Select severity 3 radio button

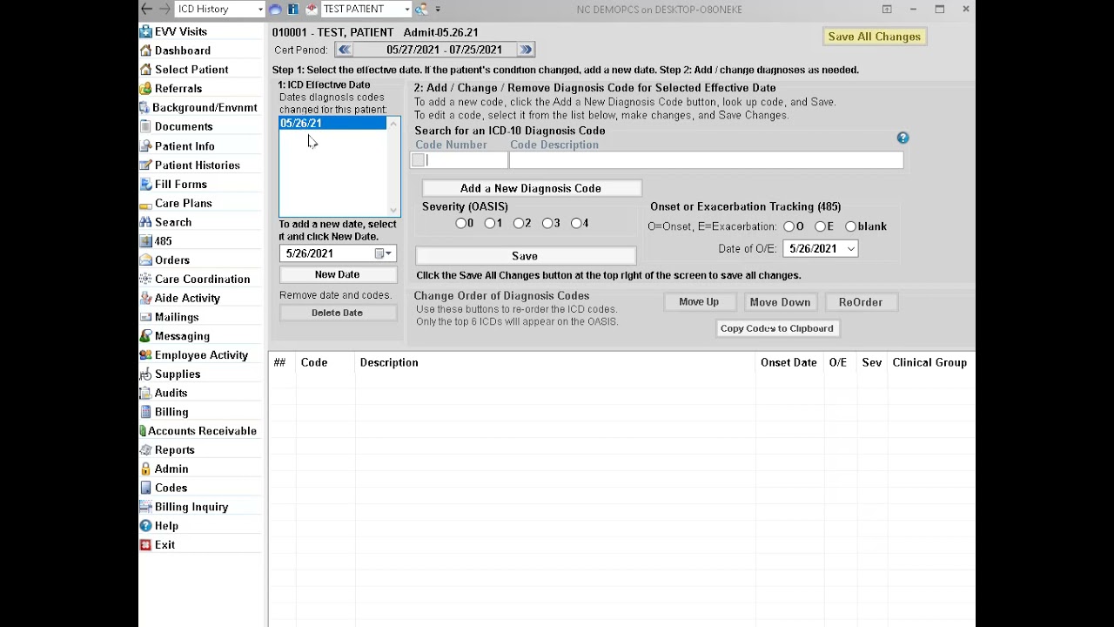pos(547,224)
